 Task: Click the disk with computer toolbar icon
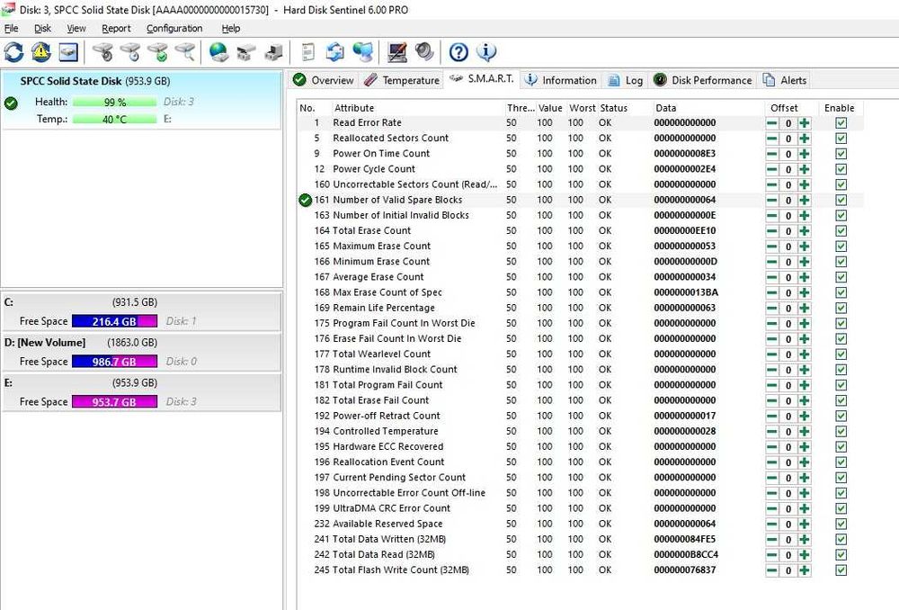[273, 52]
